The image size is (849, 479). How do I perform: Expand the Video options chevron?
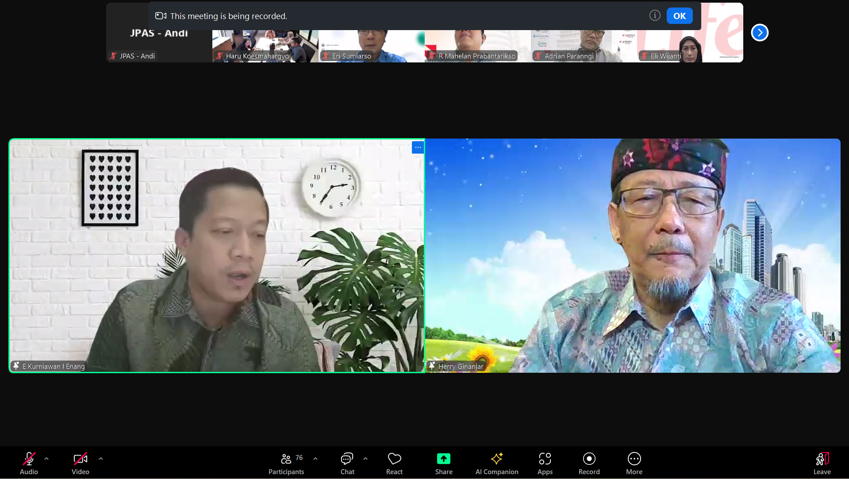(x=100, y=458)
